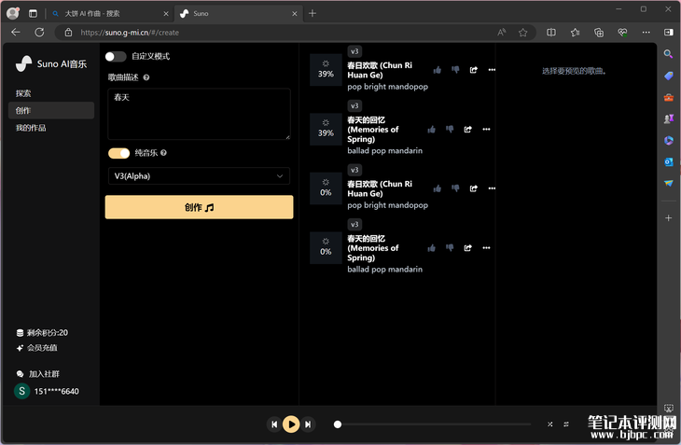Image resolution: width=681 pixels, height=445 pixels.
Task: Dislike the 39% 春天的回忆 song
Action: pyautogui.click(x=450, y=130)
